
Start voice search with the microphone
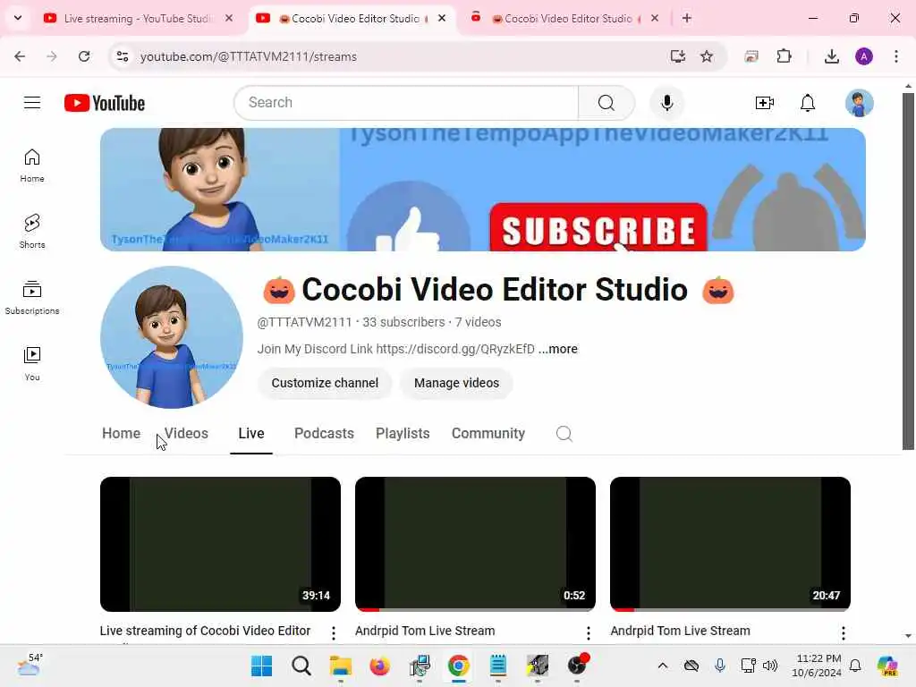[x=667, y=103]
